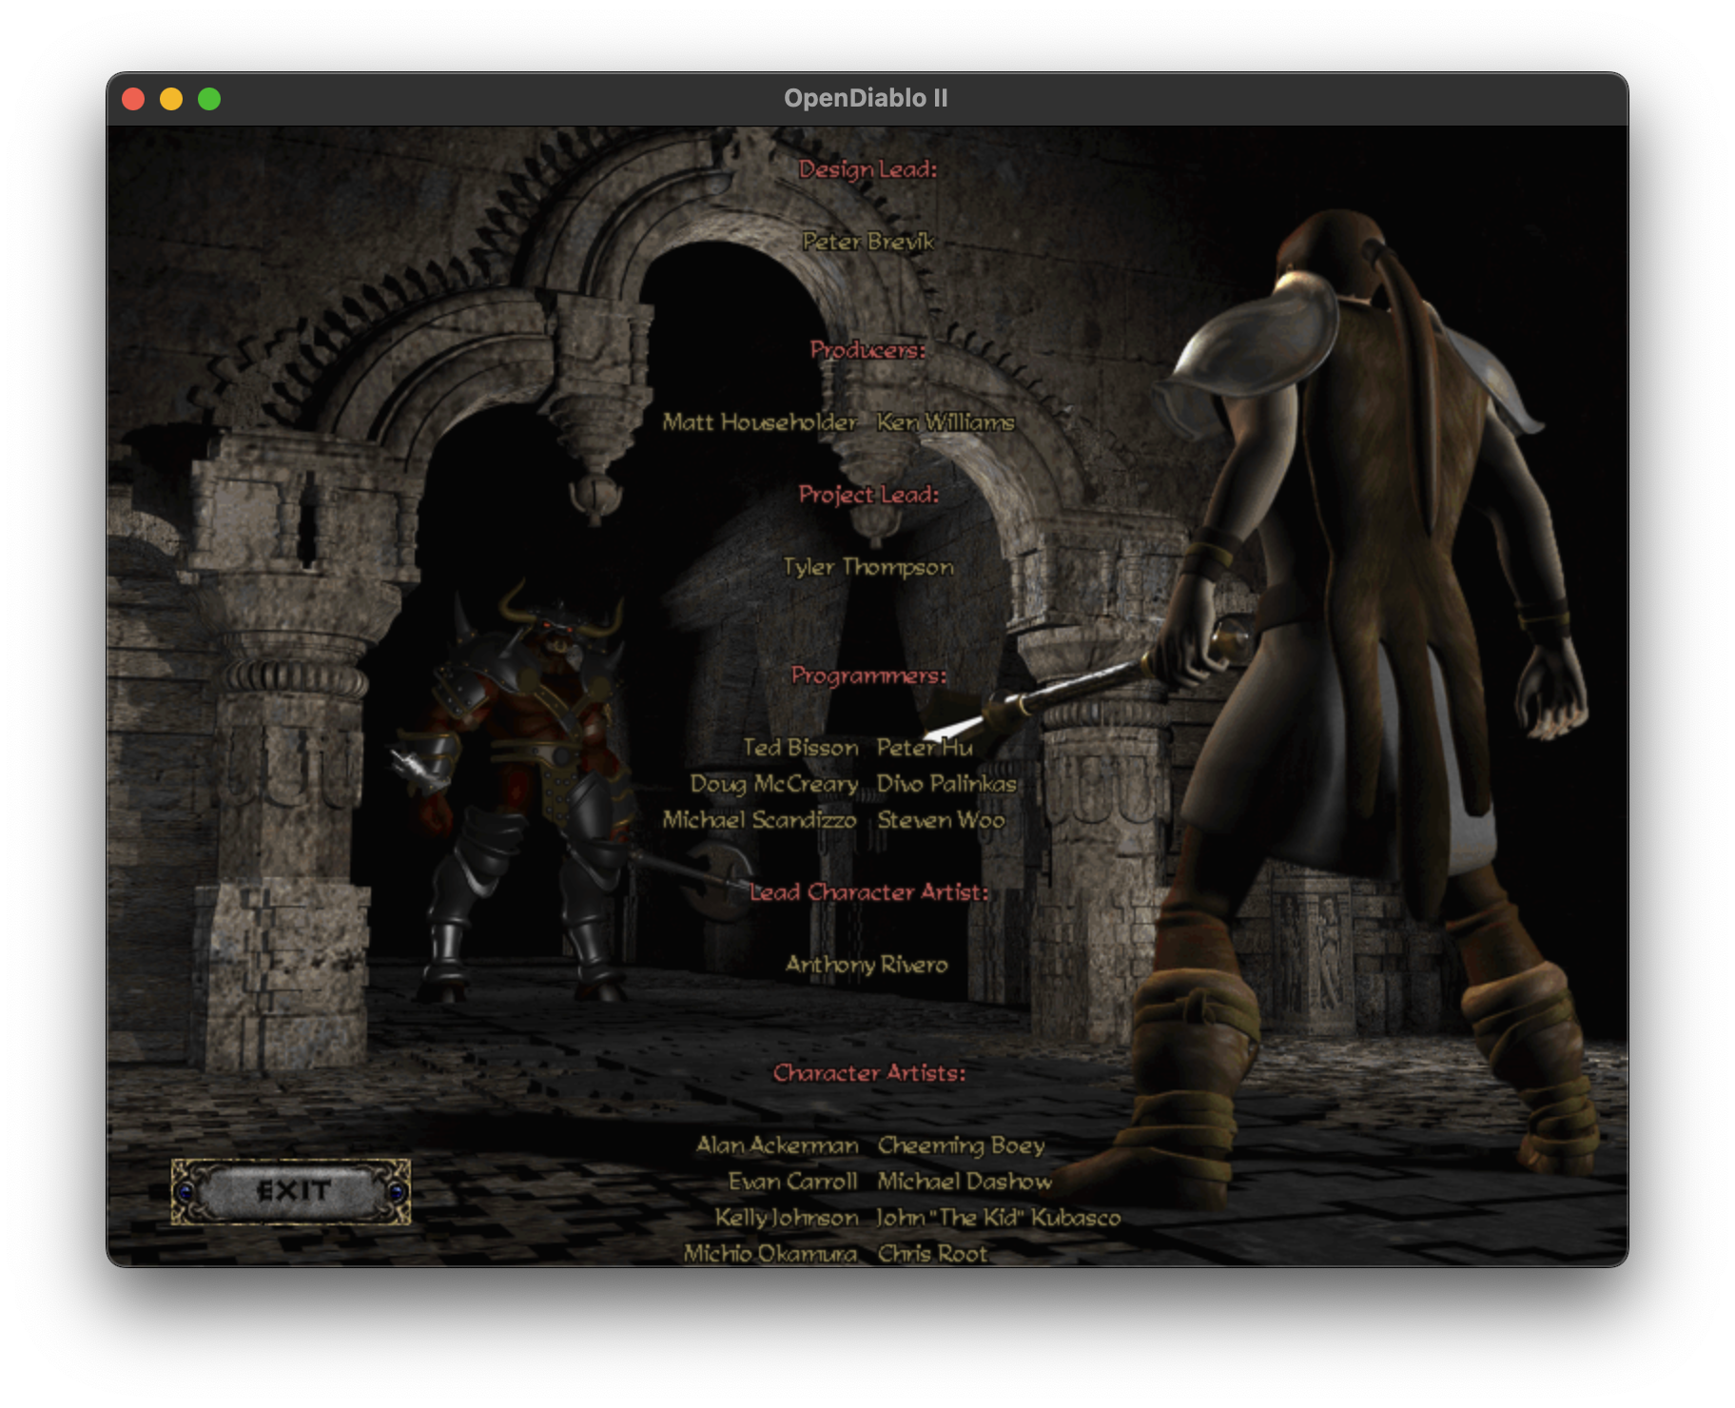
Task: Click the 'Programmers:' heading
Action: pos(868,675)
